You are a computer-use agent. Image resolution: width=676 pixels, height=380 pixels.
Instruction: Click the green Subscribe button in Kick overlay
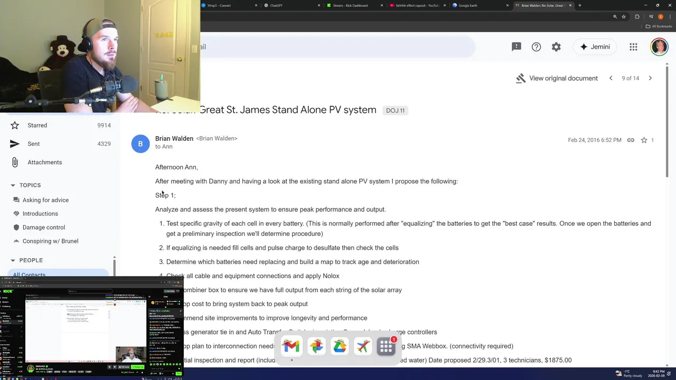point(138,367)
